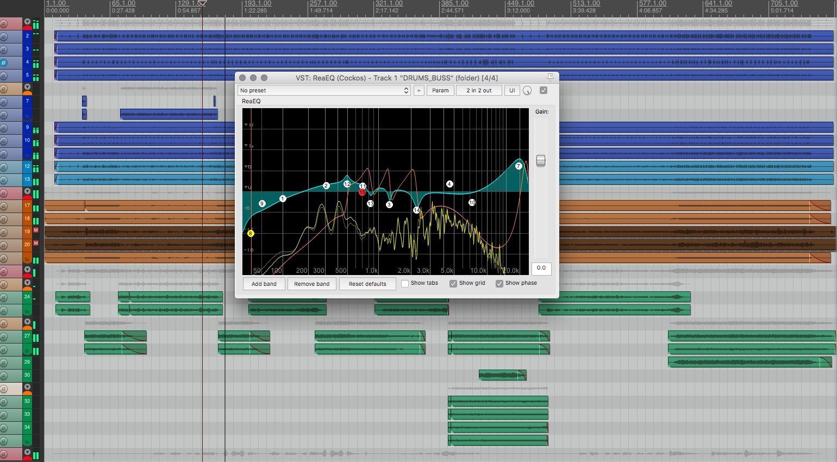Click the ReaEQ Gain slider handle

tap(541, 160)
